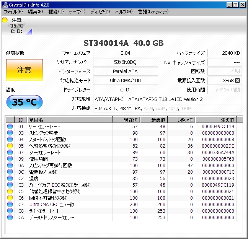Select the UltraDMA CRC エラー数 attribute name
Viewport: 248px width, 239px height.
52,204
